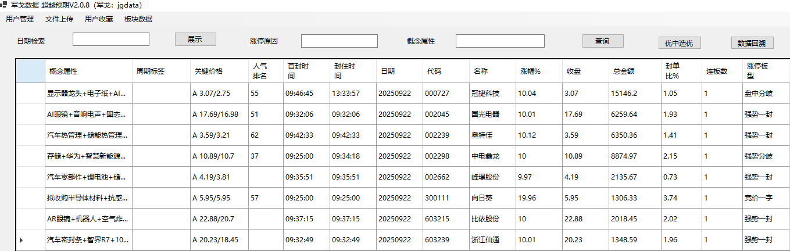Click the app icon in title bar
790x251 pixels.
[x=3, y=5]
